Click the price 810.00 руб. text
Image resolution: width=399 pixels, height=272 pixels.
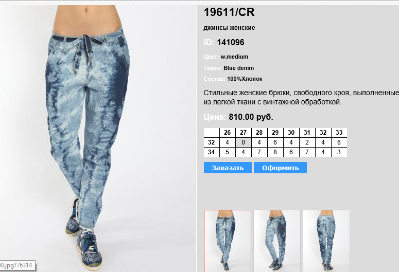point(251,117)
